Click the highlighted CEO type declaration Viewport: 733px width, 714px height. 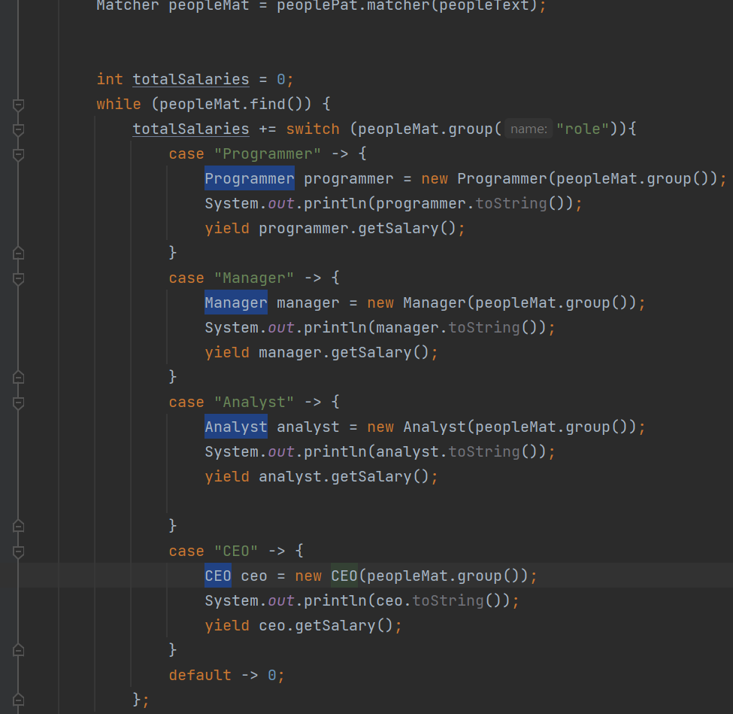click(218, 576)
